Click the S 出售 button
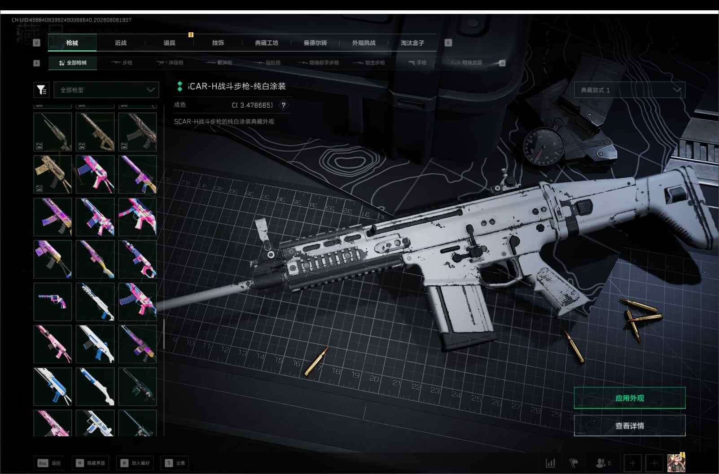Viewport: 719px width, 474px height. (x=175, y=463)
